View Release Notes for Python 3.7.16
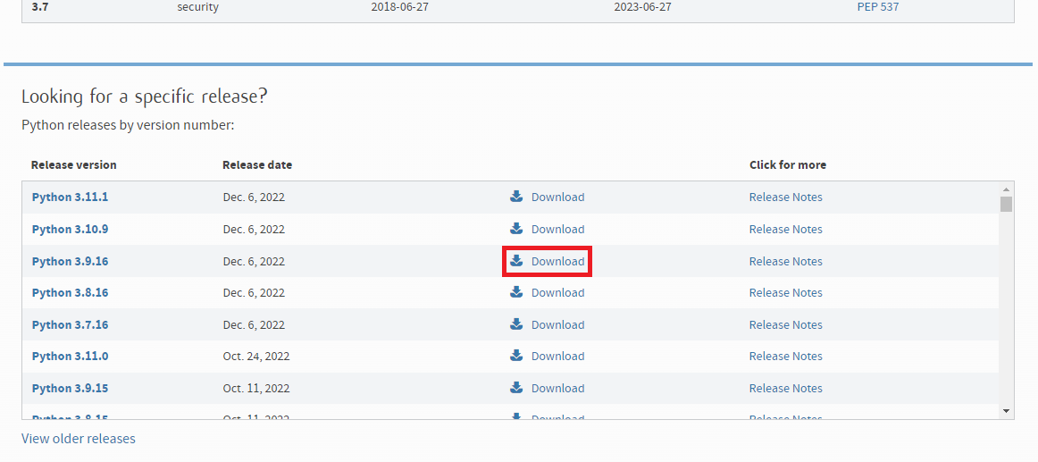1038x462 pixels. pyautogui.click(x=786, y=325)
